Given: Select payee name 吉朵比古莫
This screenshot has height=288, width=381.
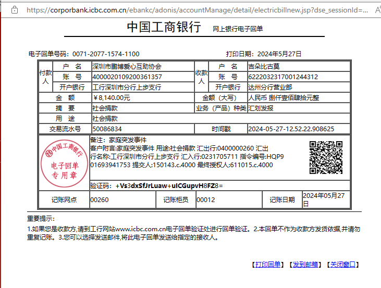Looking at the screenshot, I should [x=264, y=67].
